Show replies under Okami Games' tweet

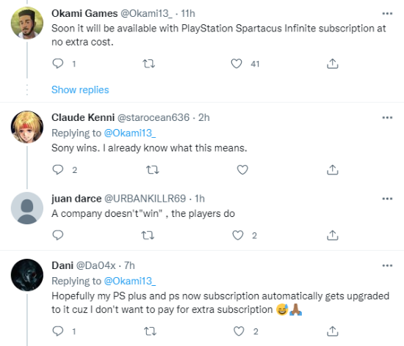80,89
